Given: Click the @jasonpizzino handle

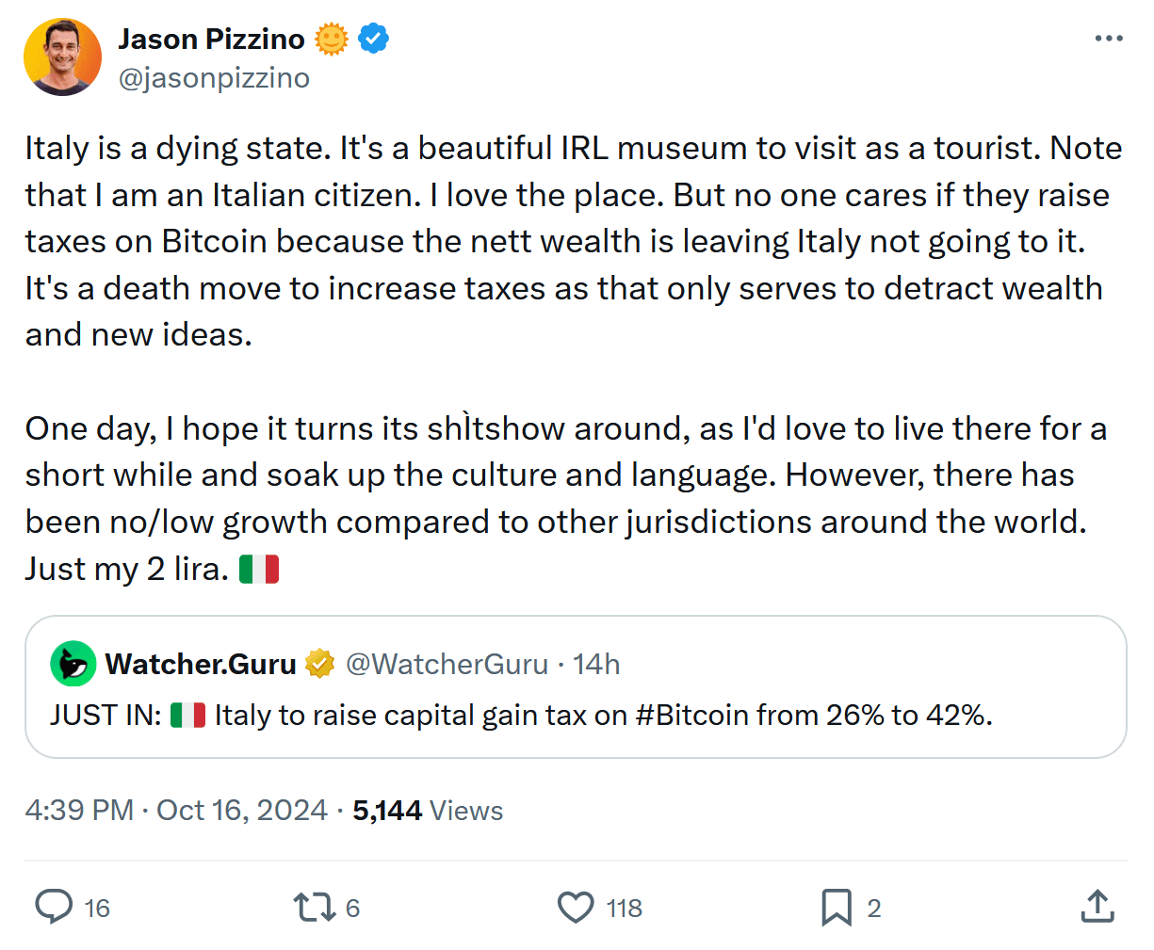Looking at the screenshot, I should pyautogui.click(x=214, y=78).
